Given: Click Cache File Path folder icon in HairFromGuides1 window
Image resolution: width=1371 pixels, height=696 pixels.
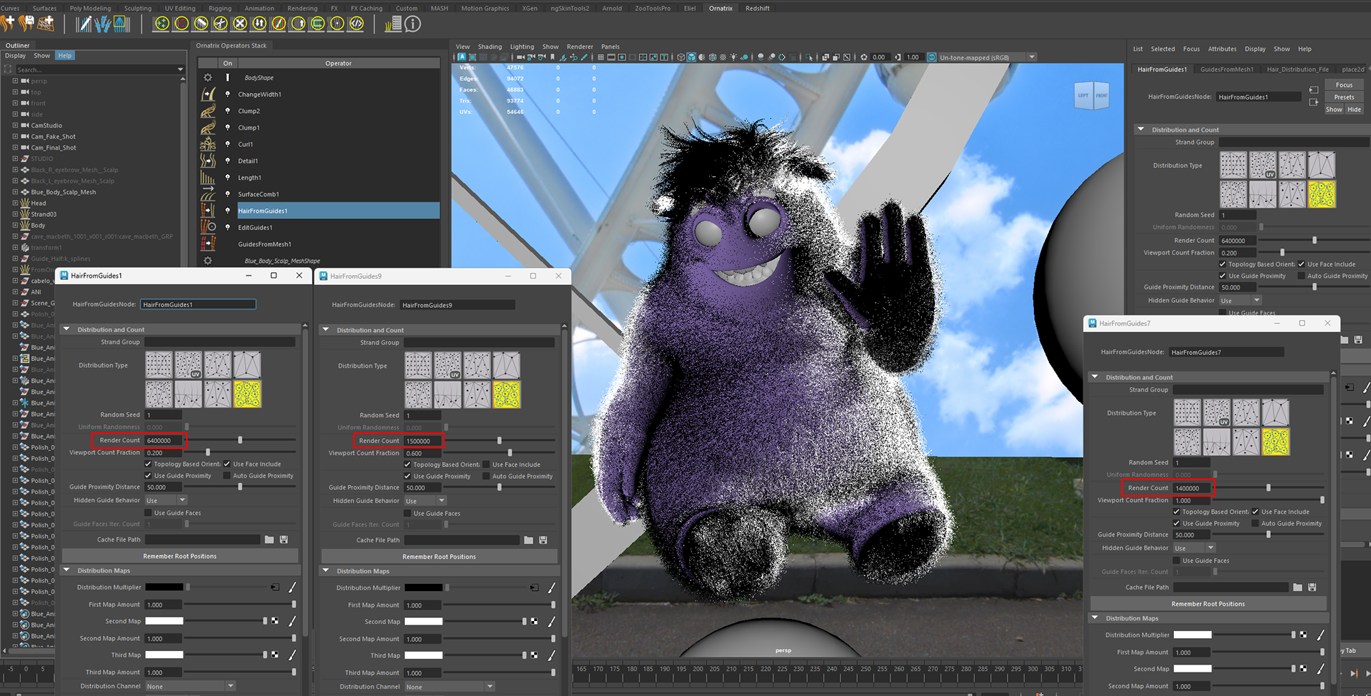Looking at the screenshot, I should click(269, 540).
